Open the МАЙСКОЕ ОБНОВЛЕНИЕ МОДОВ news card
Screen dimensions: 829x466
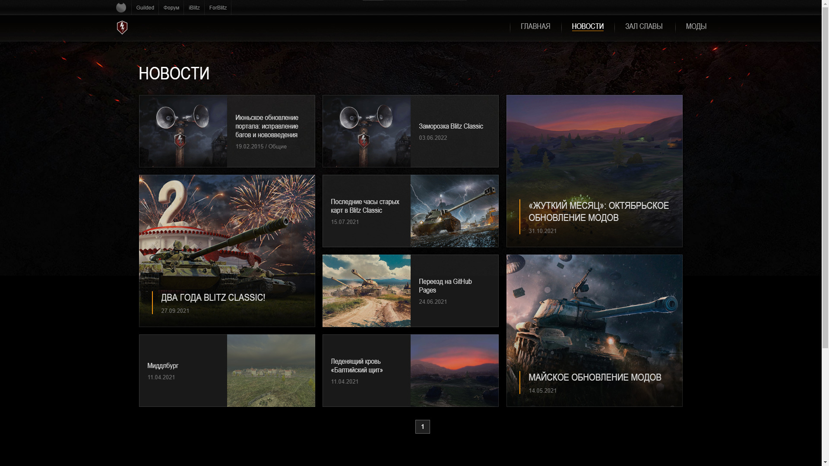(x=595, y=378)
